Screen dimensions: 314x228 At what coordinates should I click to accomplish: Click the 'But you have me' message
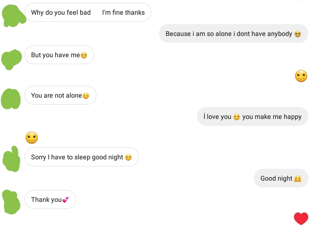[59, 55]
